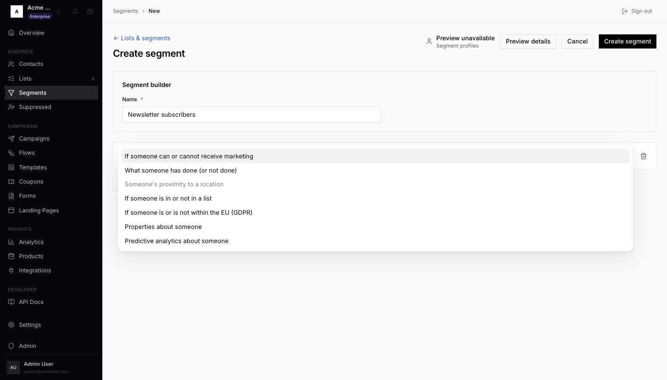Expand the Acme workspace switcher chevron
Image resolution: width=667 pixels, height=380 pixels.
pyautogui.click(x=59, y=11)
